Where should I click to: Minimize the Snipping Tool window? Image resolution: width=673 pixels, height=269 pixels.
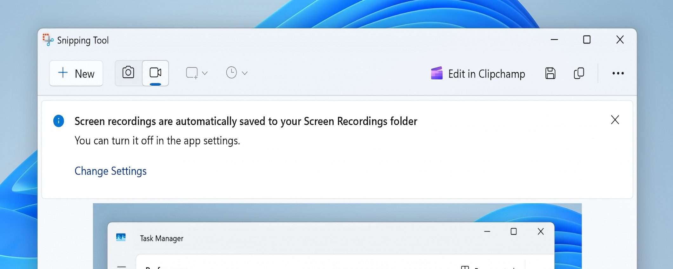pos(554,40)
